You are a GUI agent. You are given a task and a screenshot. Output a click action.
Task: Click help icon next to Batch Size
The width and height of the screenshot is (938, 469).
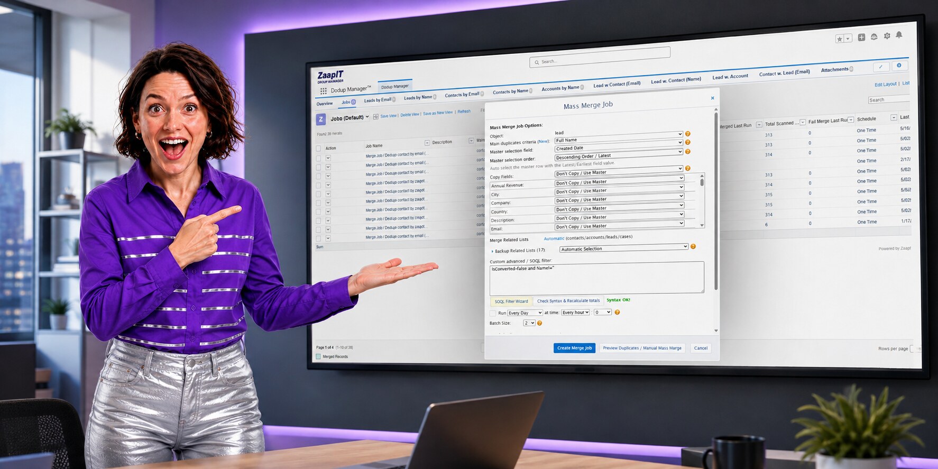[540, 323]
